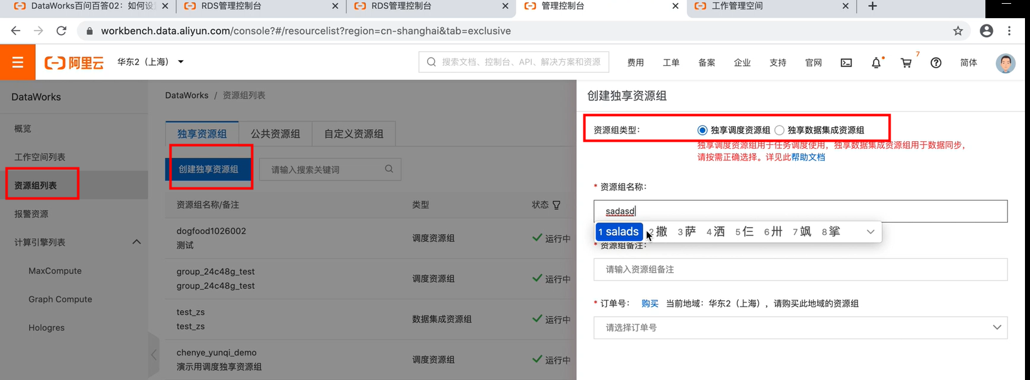Close the 管理控制台 browser tab
1030x380 pixels.
[675, 6]
